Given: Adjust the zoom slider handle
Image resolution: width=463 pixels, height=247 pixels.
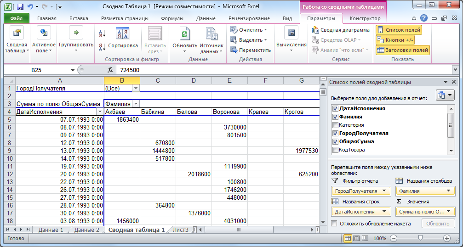Looking at the screenshot, I should click(420, 238).
